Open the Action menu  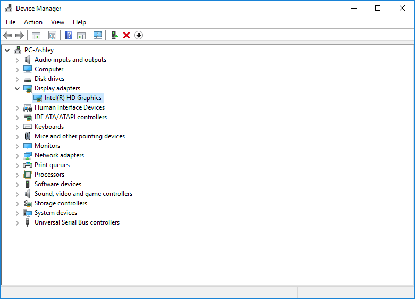[33, 22]
